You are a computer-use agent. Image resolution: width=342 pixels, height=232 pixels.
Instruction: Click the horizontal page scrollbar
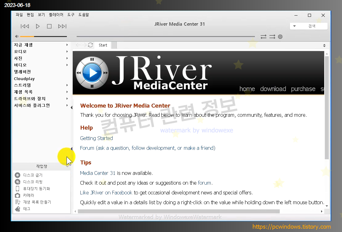(179, 211)
